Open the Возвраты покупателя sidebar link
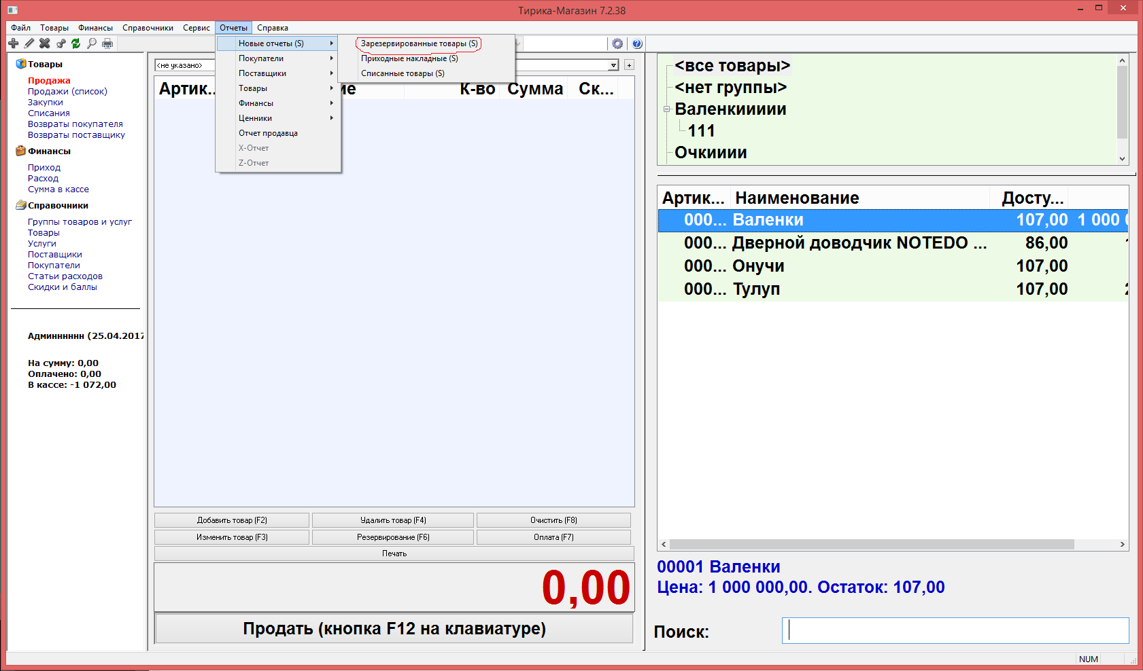 (75, 124)
